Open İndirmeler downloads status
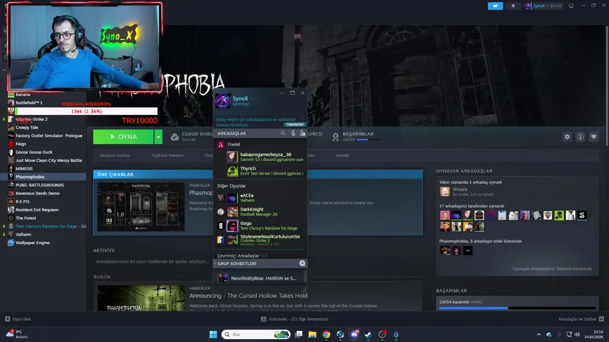609x342 pixels. 295,319
